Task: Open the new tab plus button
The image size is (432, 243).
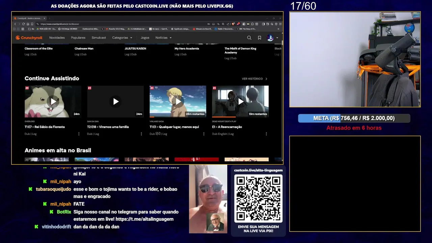Action: (x=49, y=18)
